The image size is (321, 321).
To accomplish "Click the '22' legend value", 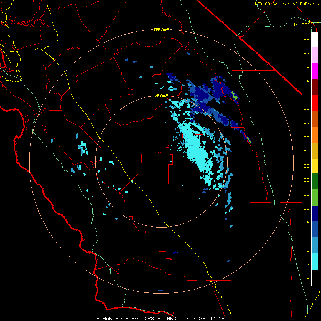I will tap(306, 194).
